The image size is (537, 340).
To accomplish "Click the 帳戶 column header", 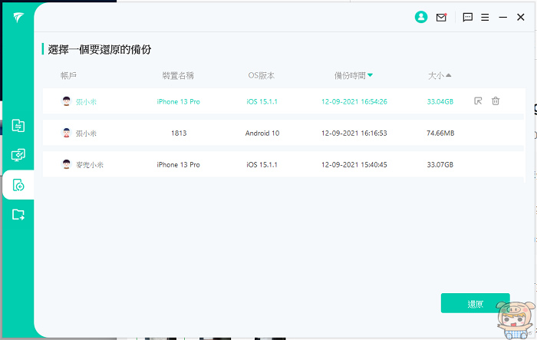I will pos(69,75).
